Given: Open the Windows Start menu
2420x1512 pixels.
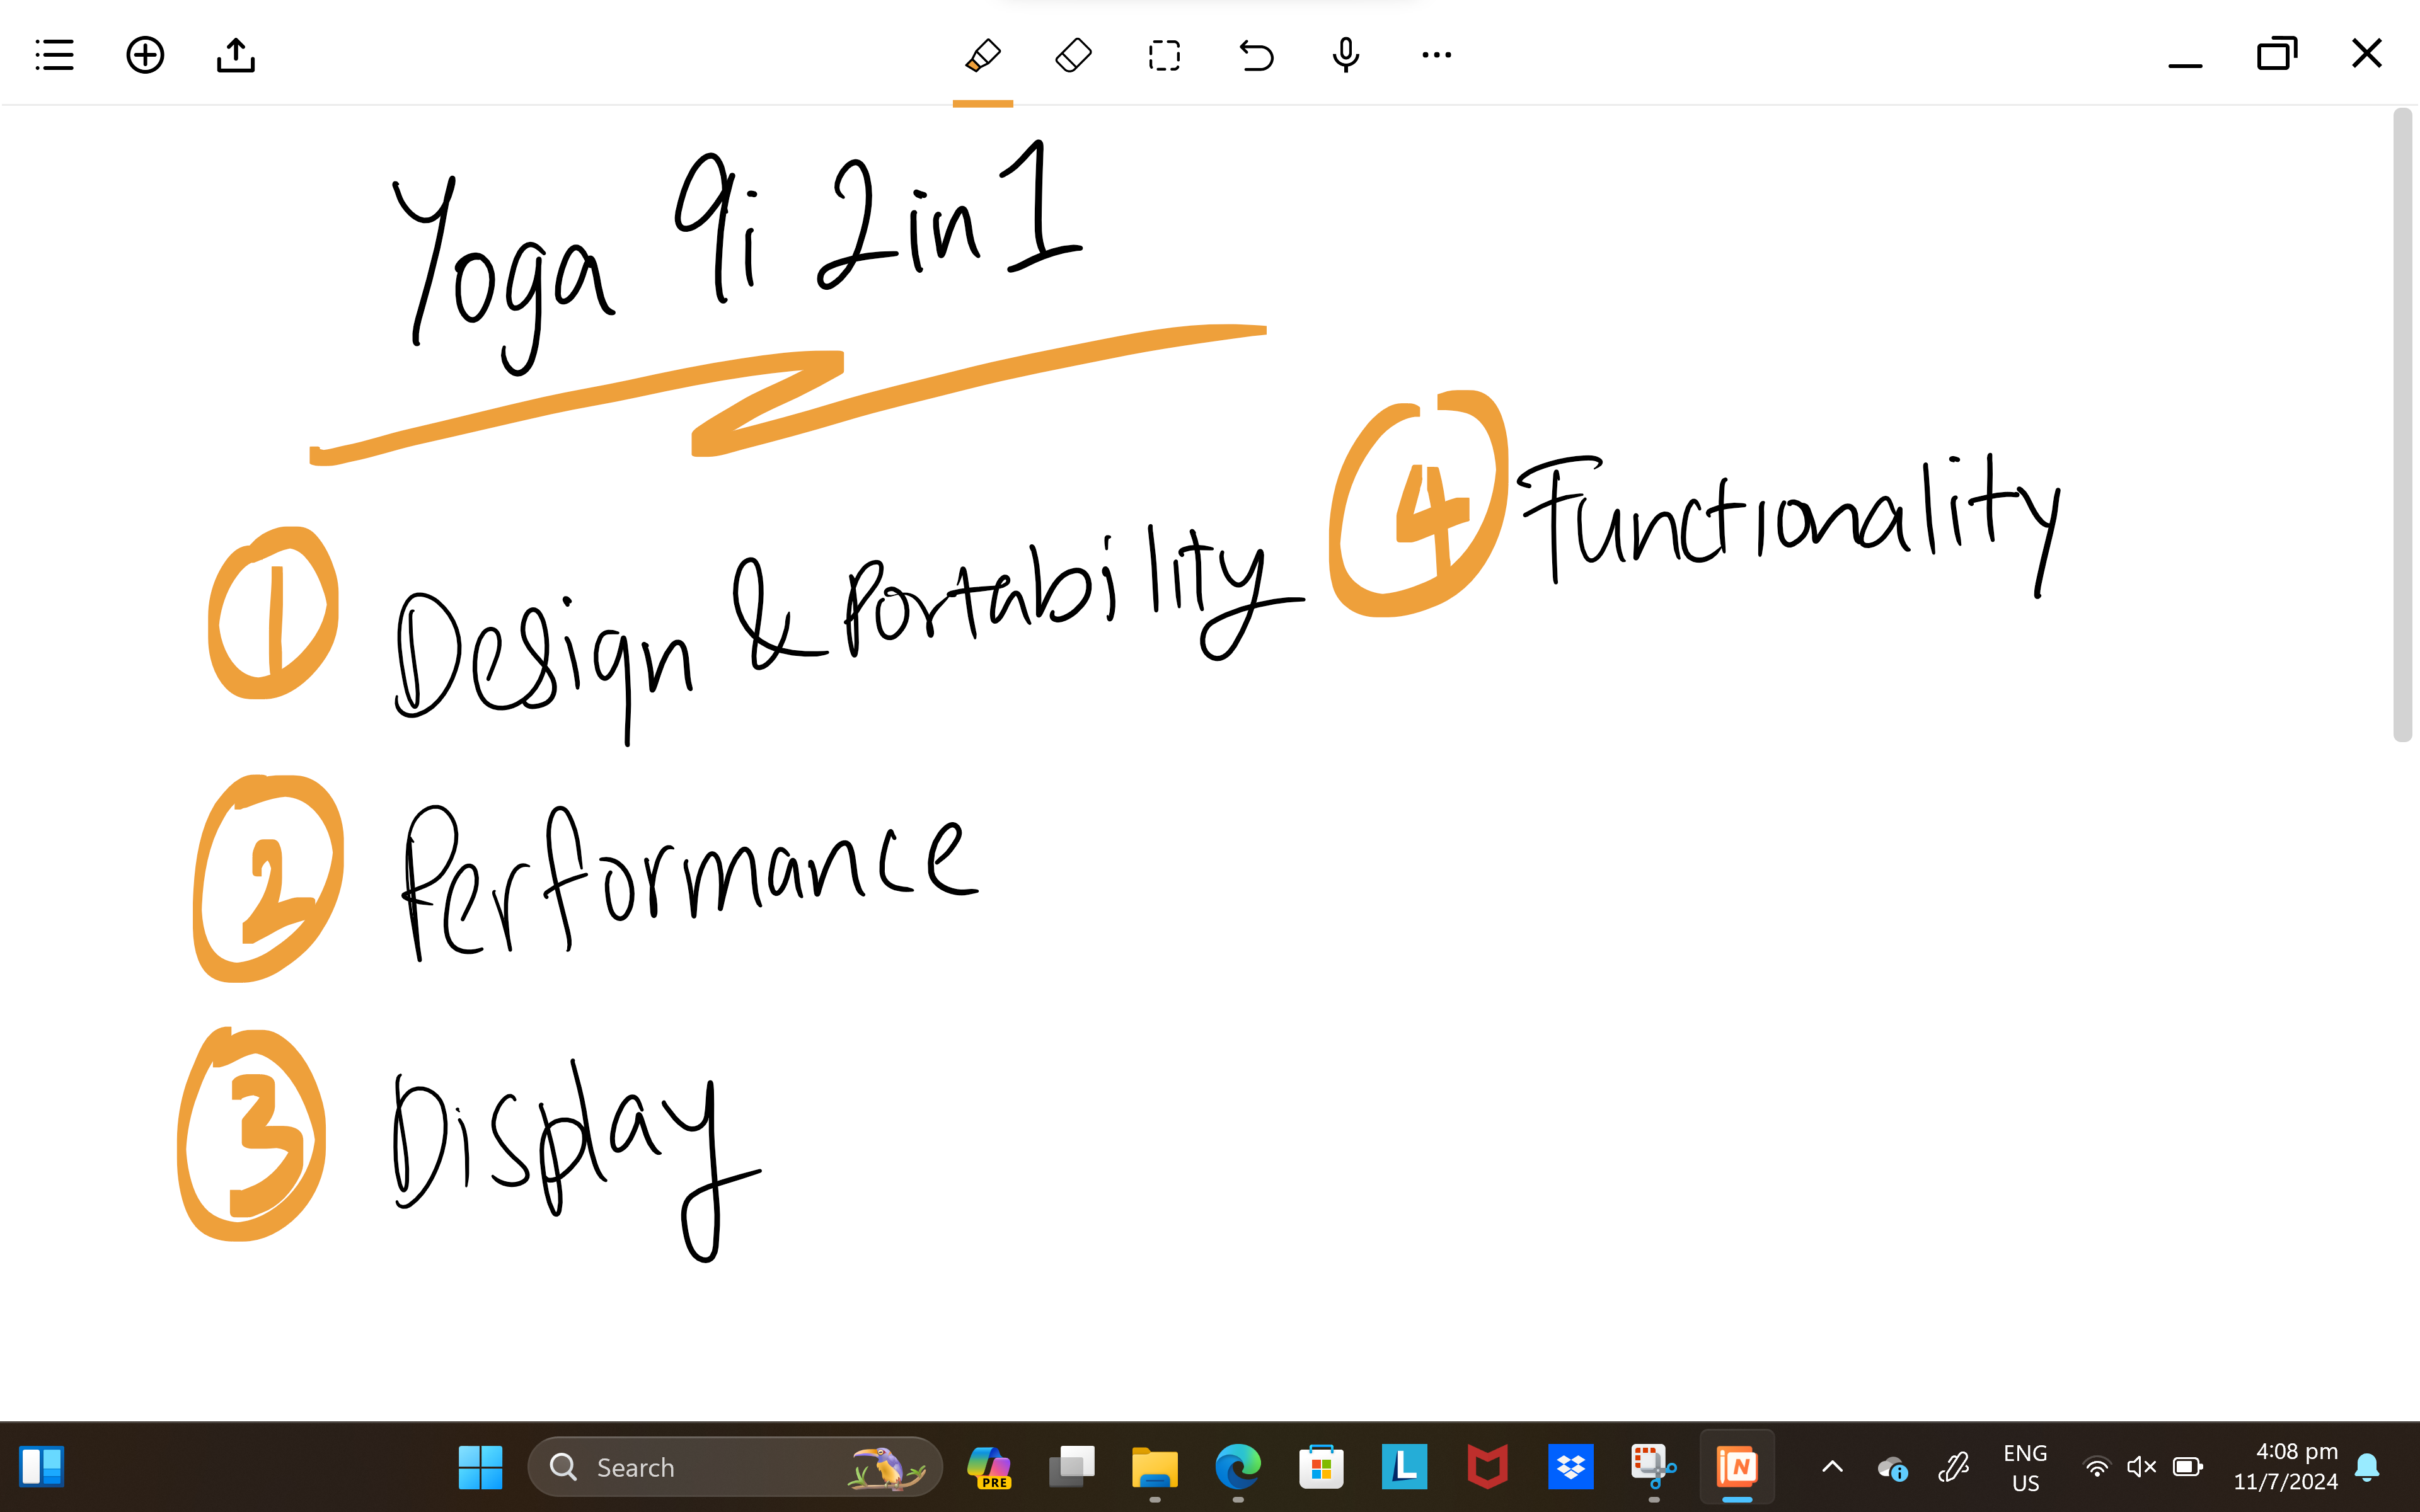Looking at the screenshot, I should tap(480, 1467).
